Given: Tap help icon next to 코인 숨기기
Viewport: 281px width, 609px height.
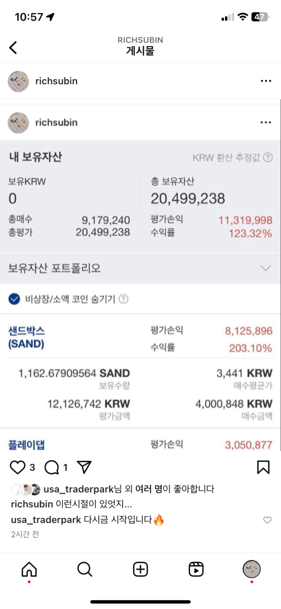Looking at the screenshot, I should pos(123,299).
